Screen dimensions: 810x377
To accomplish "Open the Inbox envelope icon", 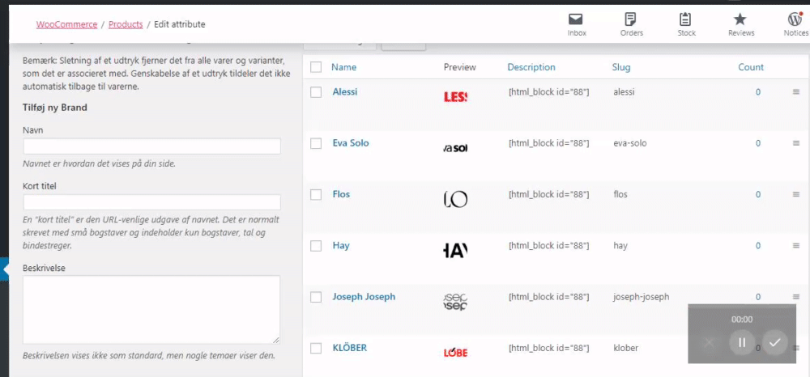I will coord(576,19).
